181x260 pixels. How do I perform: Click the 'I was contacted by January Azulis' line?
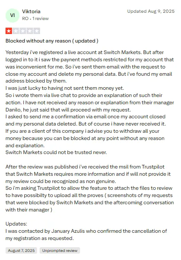86,231
